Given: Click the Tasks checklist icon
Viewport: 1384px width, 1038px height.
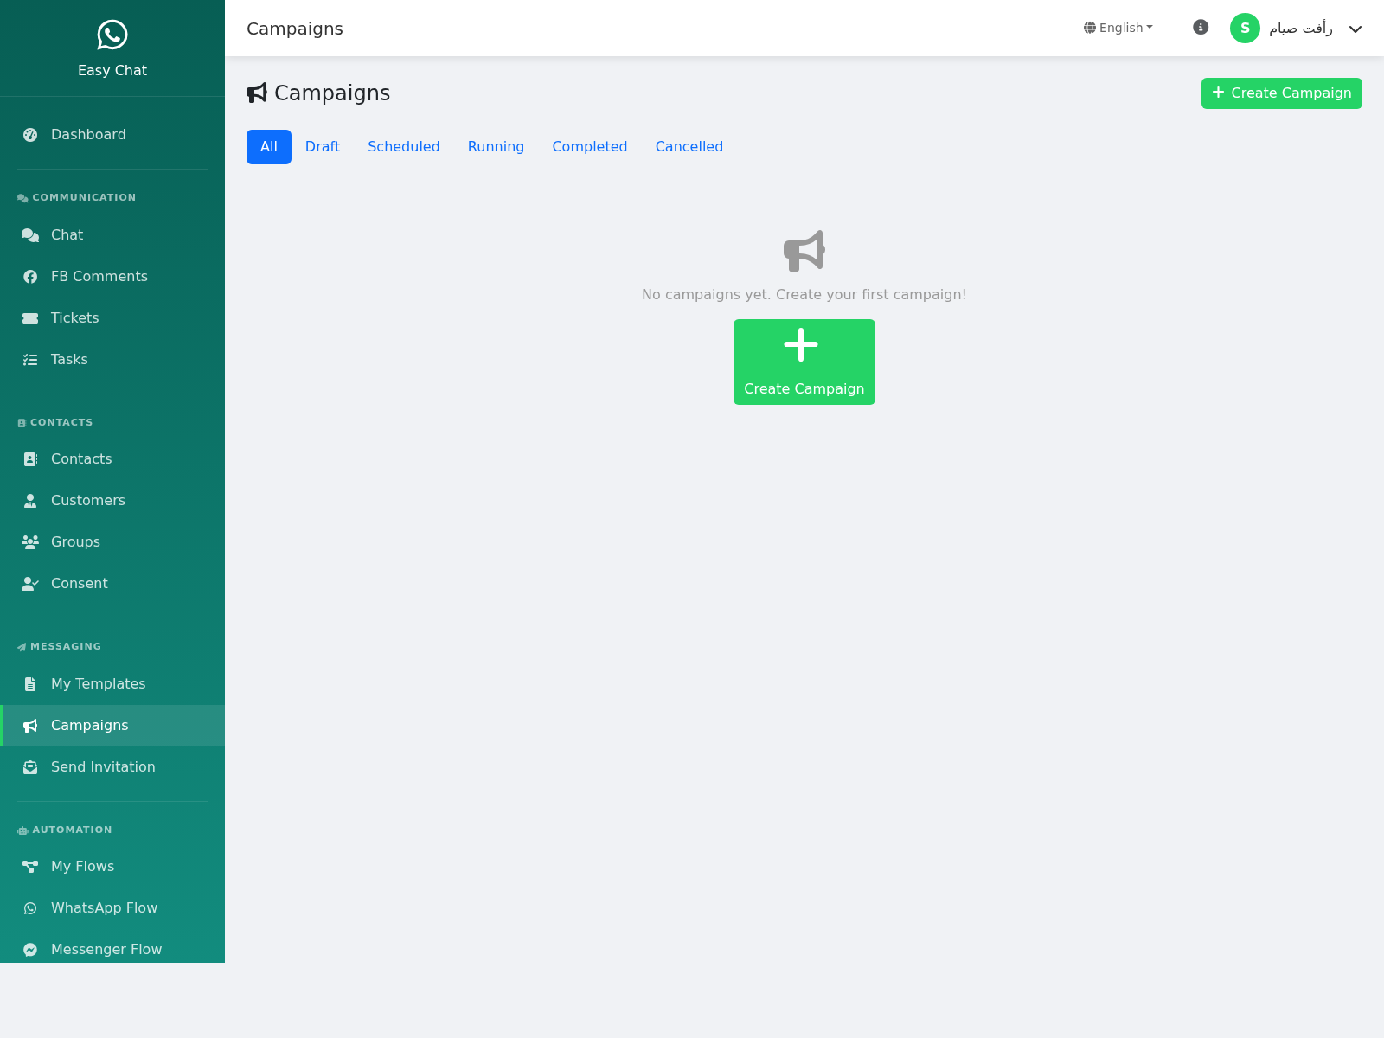Looking at the screenshot, I should click(30, 360).
